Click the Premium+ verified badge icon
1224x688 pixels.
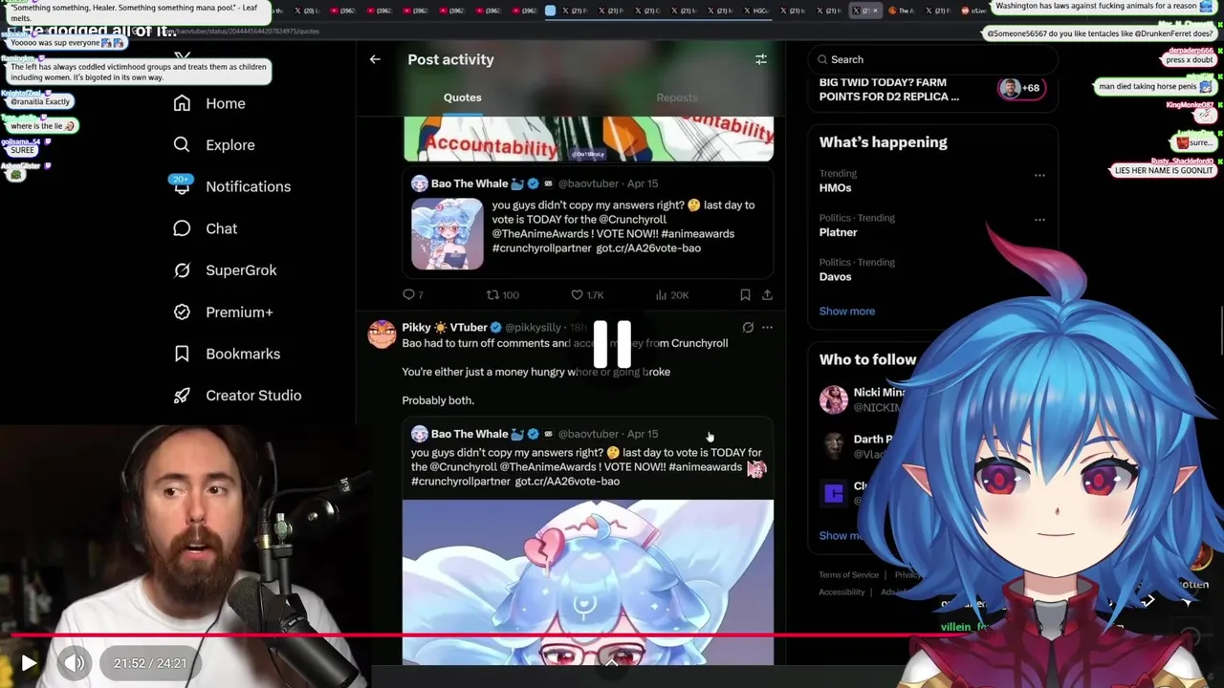(x=182, y=312)
